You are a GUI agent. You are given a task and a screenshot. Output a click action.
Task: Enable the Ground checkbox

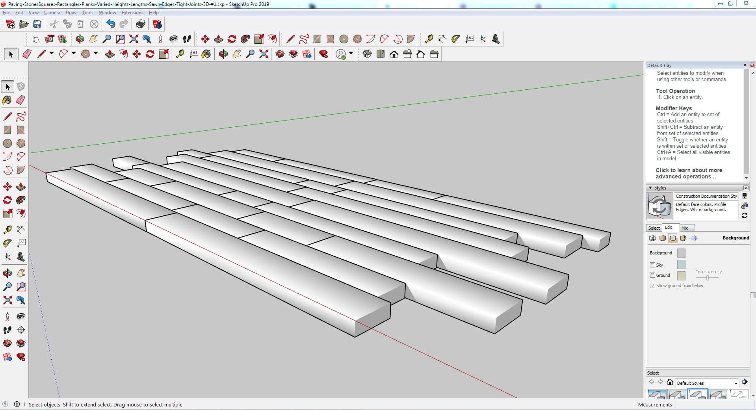(x=652, y=275)
